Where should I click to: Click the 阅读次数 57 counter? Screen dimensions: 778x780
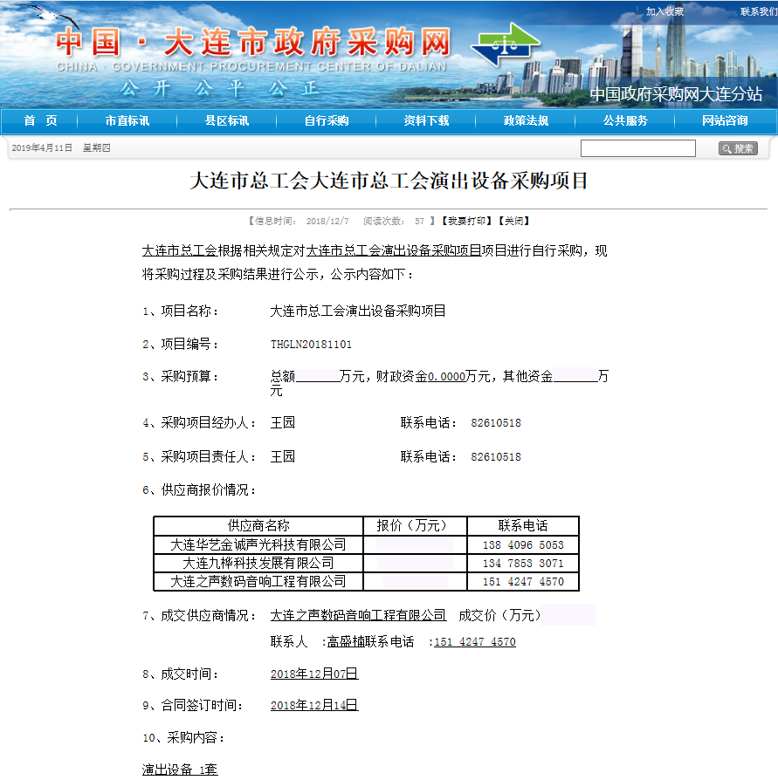pos(393,221)
